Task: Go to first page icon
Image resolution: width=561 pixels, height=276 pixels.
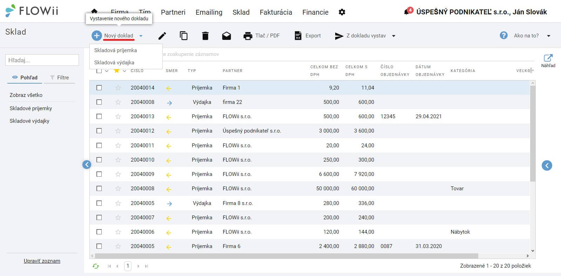Action: [x=109, y=266]
